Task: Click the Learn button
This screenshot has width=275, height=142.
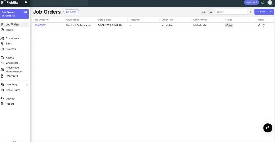Action: pos(71,12)
